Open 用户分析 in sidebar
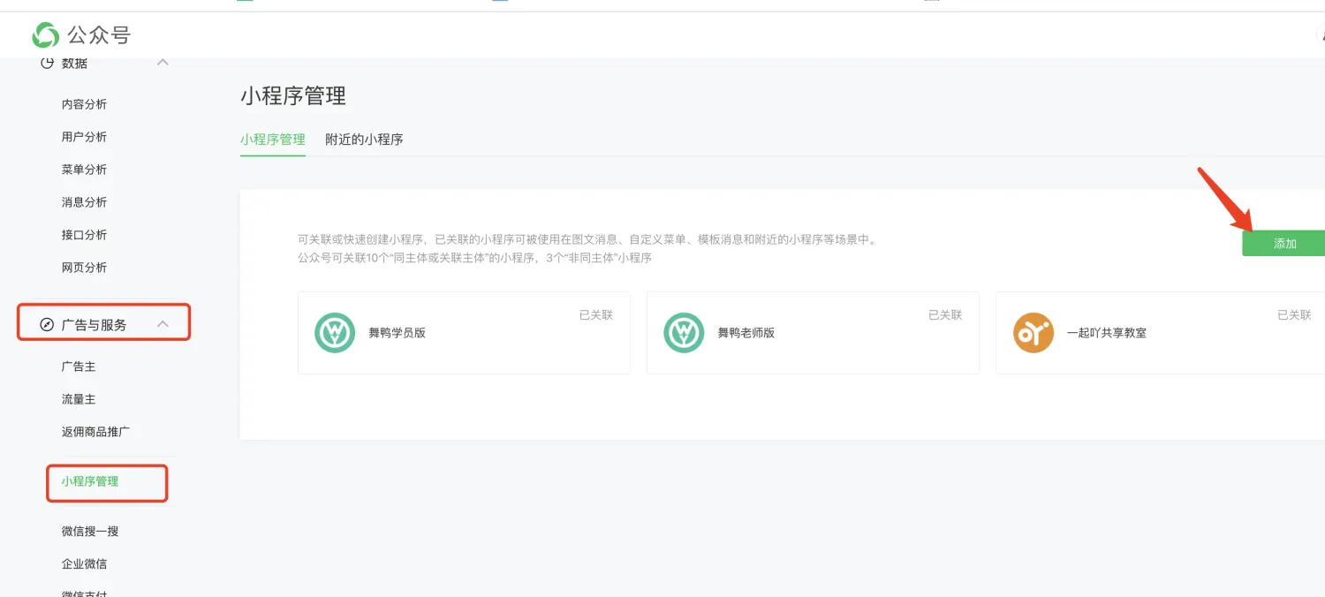 (84, 137)
